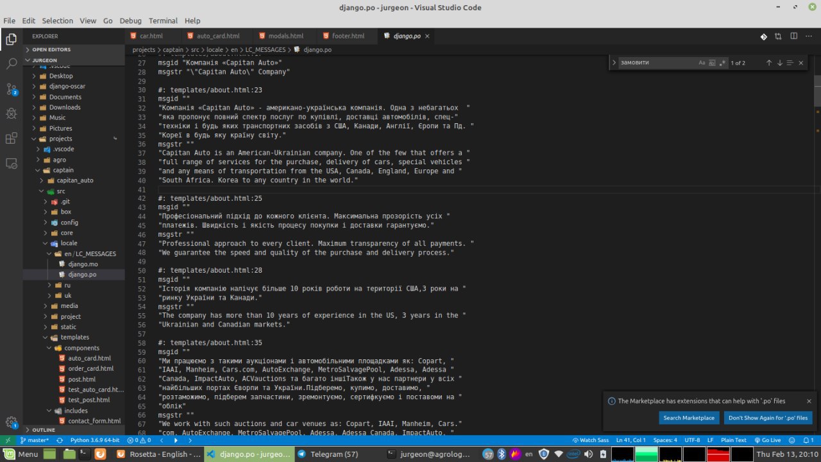Viewport: 821px width, 462px height.
Task: Open the Explorer view in activity bar
Action: tap(11, 40)
